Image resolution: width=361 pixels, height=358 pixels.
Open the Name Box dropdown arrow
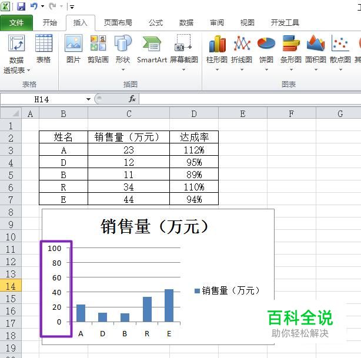click(88, 99)
